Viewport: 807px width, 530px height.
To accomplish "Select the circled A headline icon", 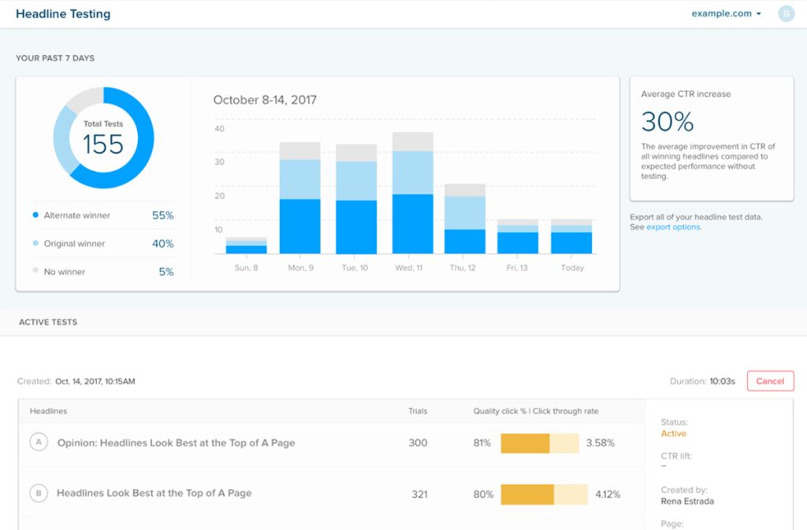I will pos(38,442).
